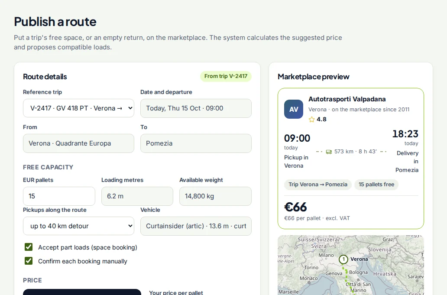Click the From trip V-2417 badge
447x295 pixels.
226,76
